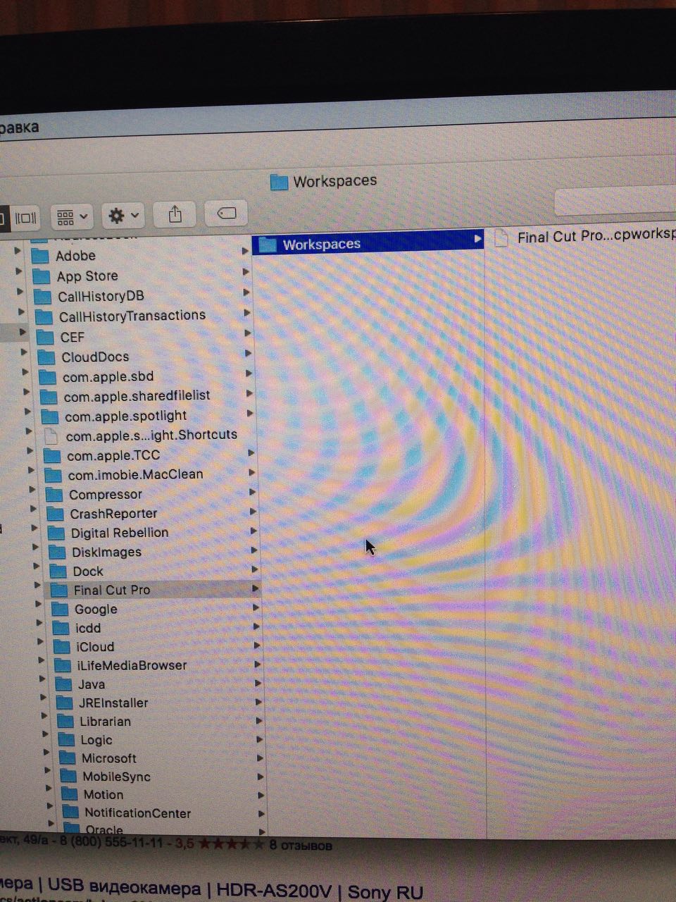Expand the CloudDocs folder arrow
The height and width of the screenshot is (902, 676).
tap(248, 353)
